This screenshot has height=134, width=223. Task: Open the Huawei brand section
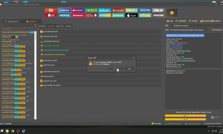pyautogui.click(x=77, y=10)
